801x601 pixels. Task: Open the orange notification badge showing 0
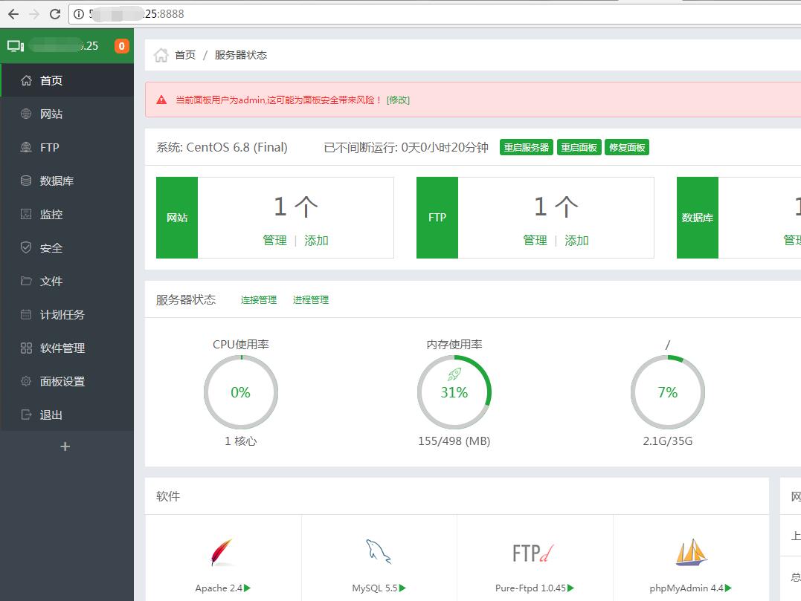click(x=121, y=46)
